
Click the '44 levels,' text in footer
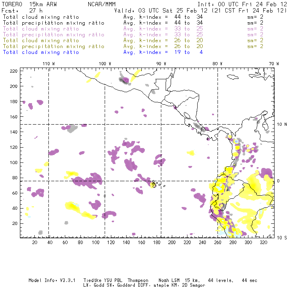pos(221,280)
